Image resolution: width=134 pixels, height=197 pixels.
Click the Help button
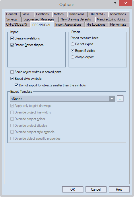[x=119, y=189]
